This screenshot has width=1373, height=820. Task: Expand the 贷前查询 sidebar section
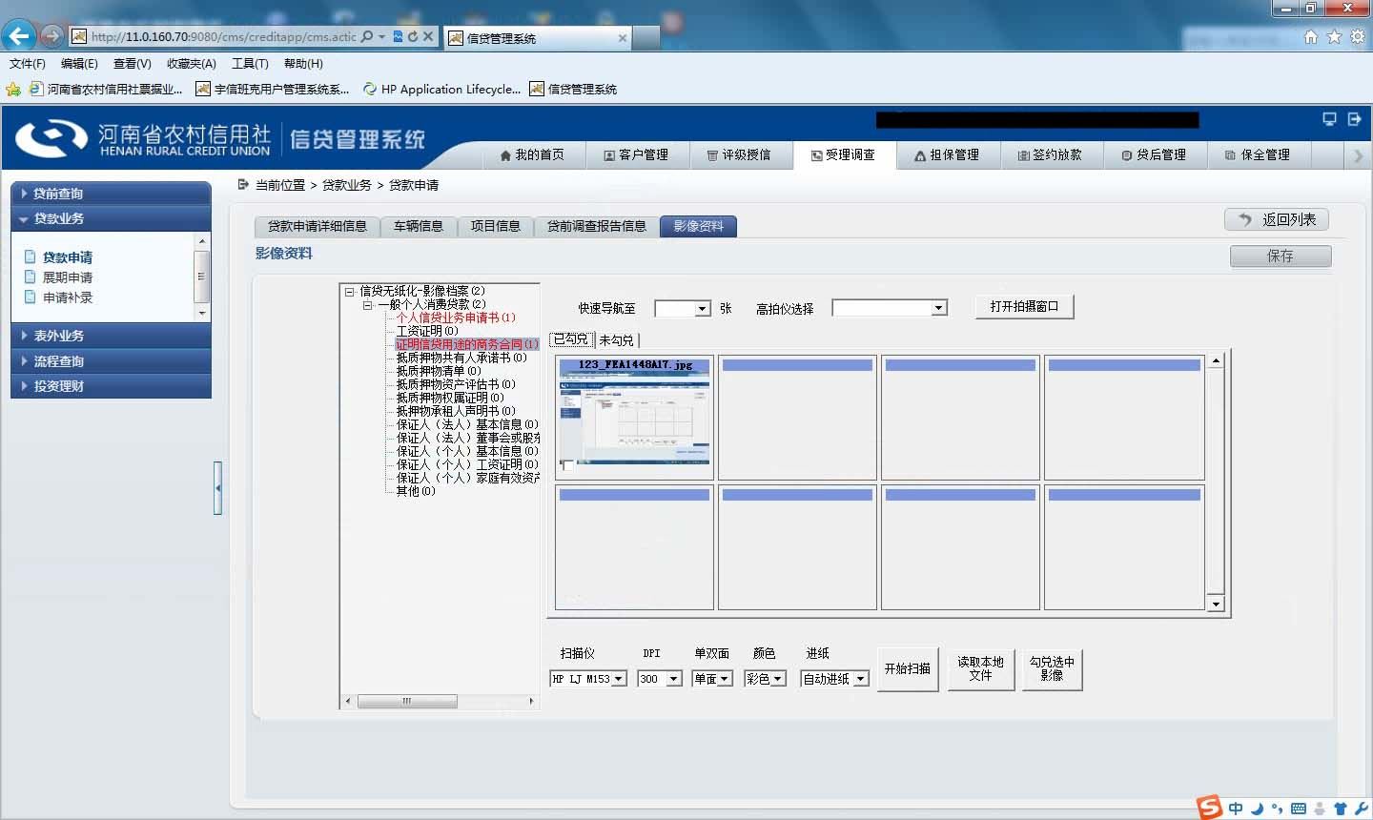111,194
